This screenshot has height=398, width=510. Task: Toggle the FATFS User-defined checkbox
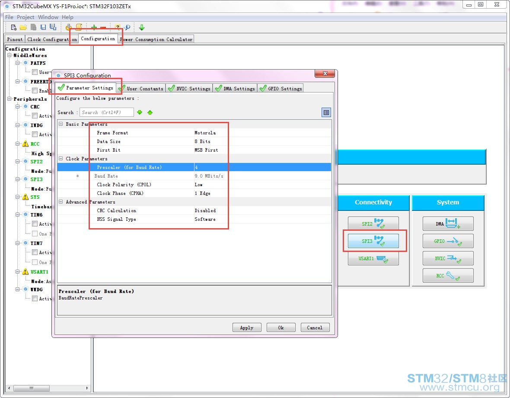(x=35, y=72)
